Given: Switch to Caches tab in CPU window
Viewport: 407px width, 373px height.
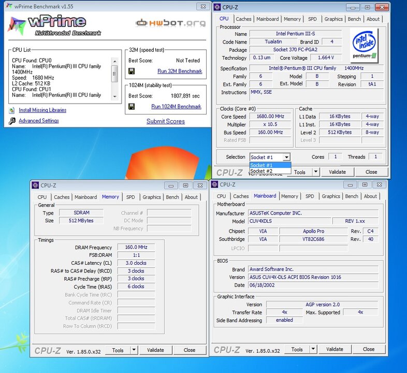Looking at the screenshot, I should coord(243,19).
